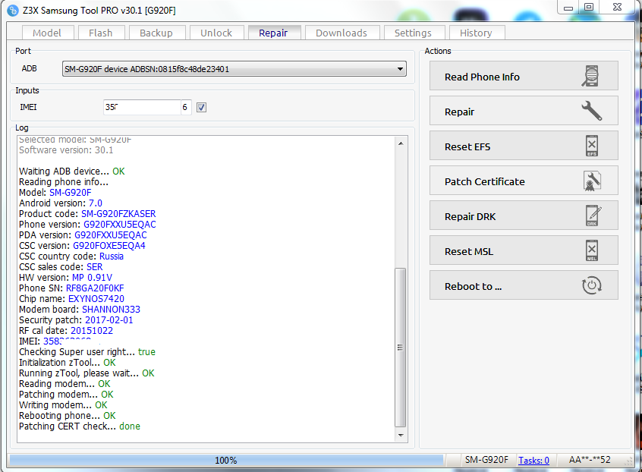
Task: Click the Running zTool, please wait line
Action: [x=87, y=373]
